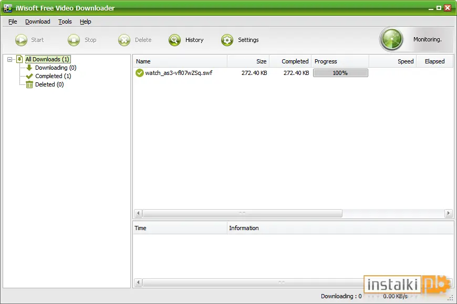Minimize the iWisoft window

[431, 8]
